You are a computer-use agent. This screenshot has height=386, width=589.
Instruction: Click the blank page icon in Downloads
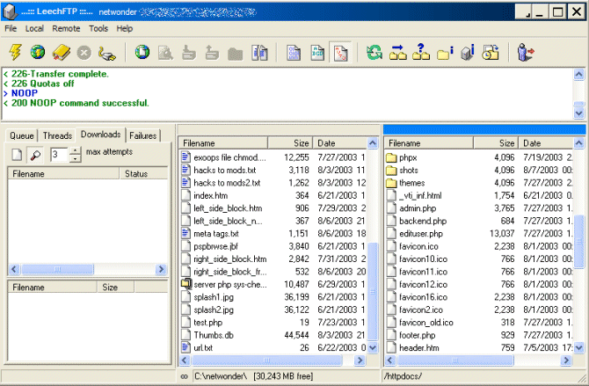17,155
